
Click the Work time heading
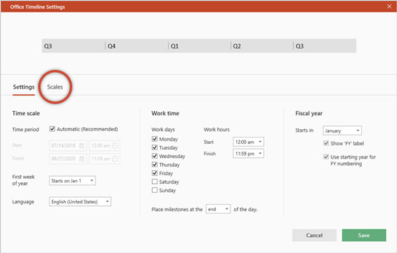165,113
